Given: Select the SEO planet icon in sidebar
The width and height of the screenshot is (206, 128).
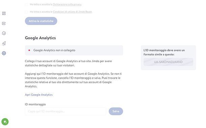Looking at the screenshot, I should pyautogui.click(x=4, y=33).
